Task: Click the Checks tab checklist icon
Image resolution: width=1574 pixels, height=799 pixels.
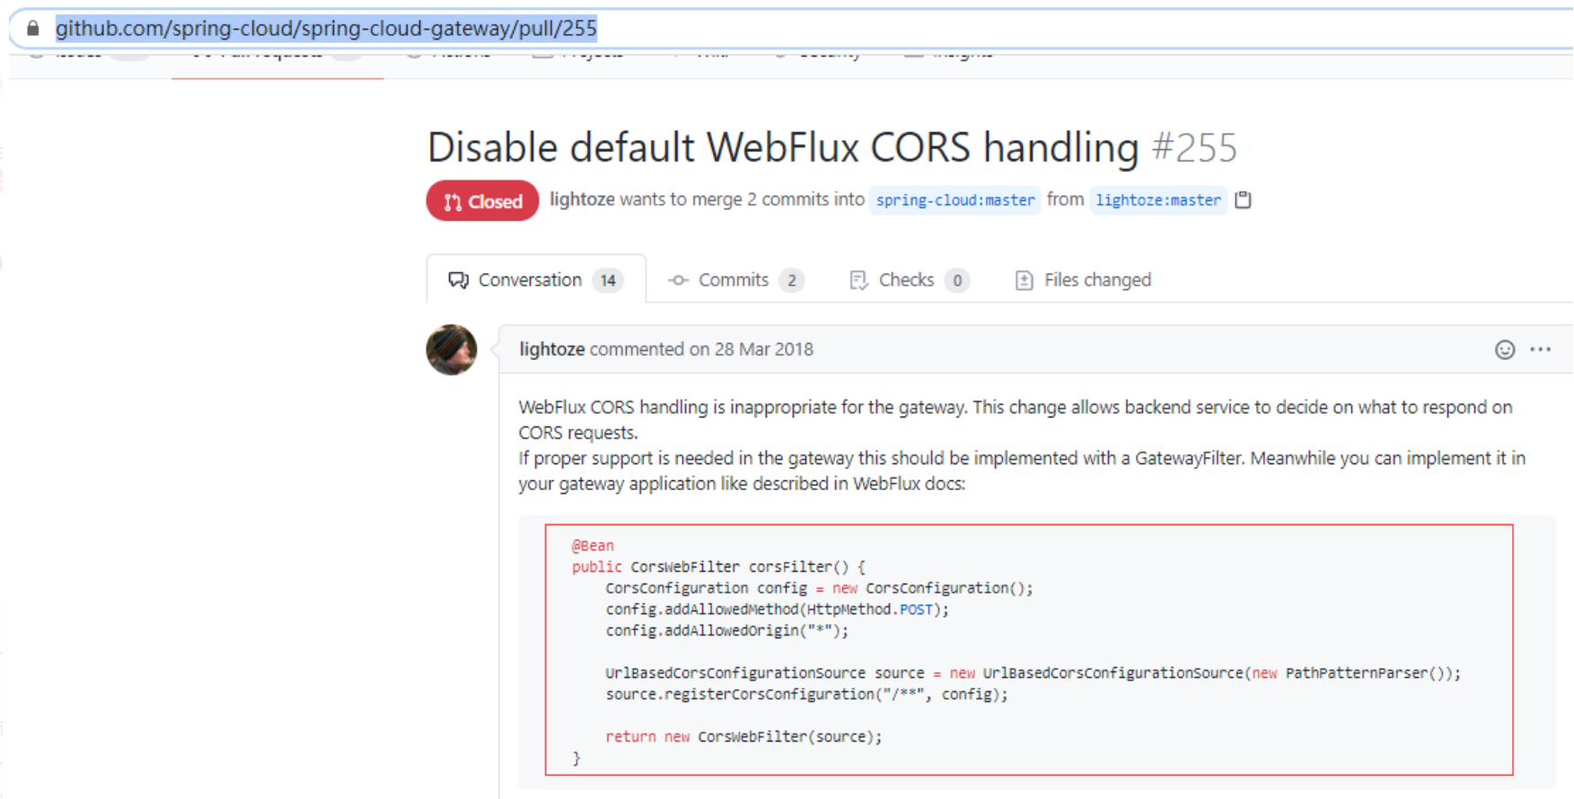Action: (858, 280)
